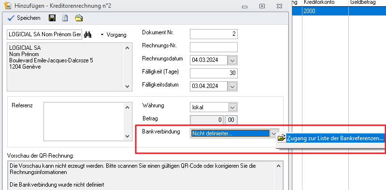Select the Kreditorkonto cell 2000
This screenshot has width=386, height=190.
point(325,11)
